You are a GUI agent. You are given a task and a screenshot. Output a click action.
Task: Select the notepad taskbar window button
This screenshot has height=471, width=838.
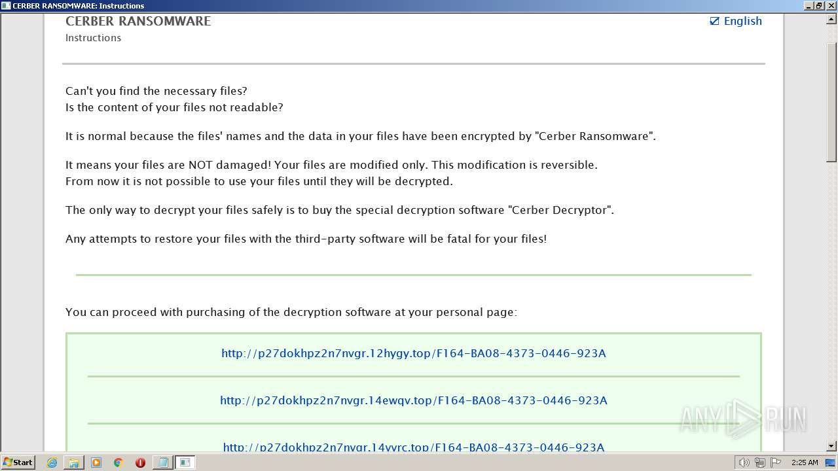(163, 462)
